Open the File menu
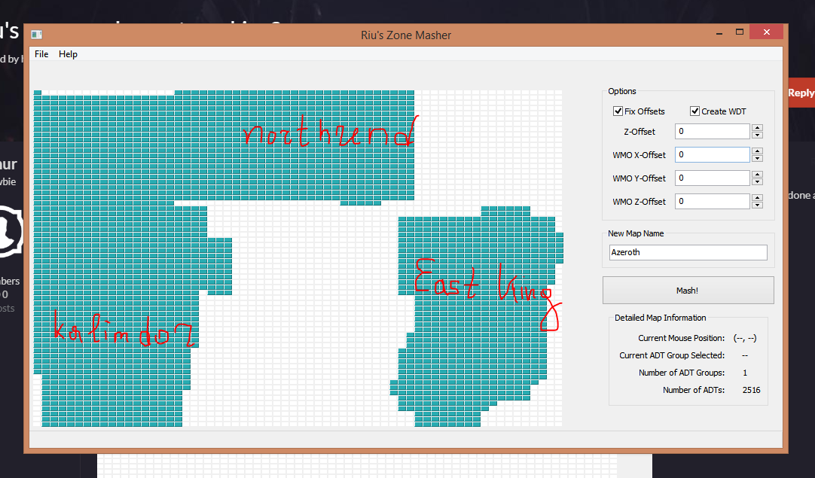This screenshot has width=815, height=478. coord(41,54)
